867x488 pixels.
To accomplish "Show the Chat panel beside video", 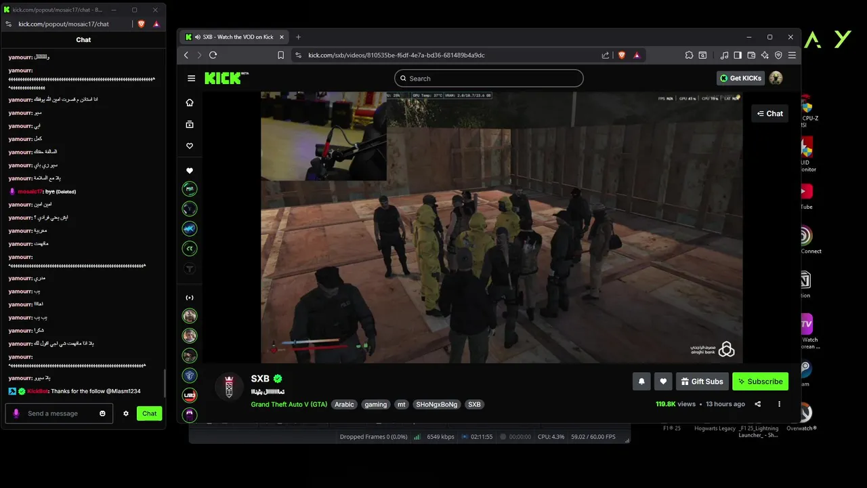I will point(770,113).
